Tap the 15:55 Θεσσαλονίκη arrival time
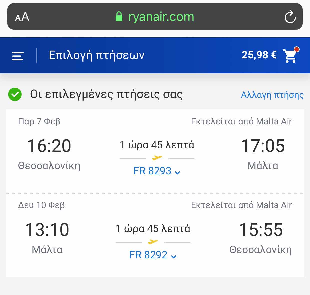The width and height of the screenshot is (310, 295). (x=261, y=230)
